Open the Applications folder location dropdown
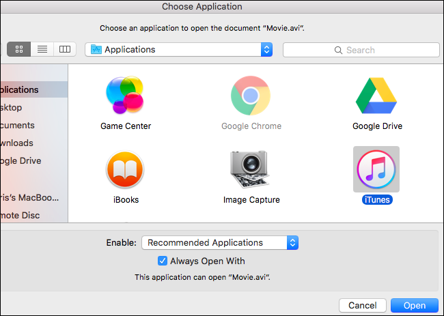The image size is (444, 316). pos(179,50)
